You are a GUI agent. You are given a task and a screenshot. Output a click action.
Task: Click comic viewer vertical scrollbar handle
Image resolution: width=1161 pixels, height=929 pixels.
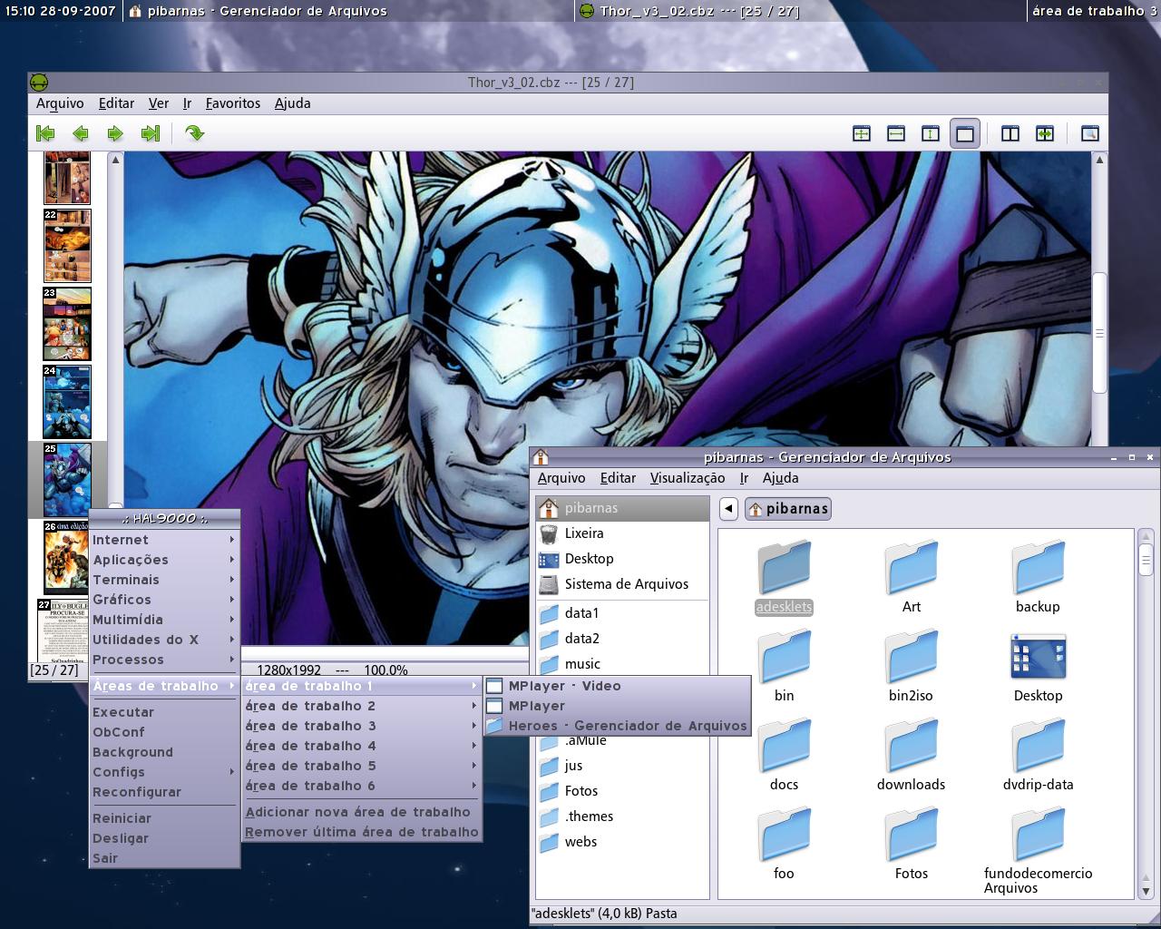[x=1099, y=333]
